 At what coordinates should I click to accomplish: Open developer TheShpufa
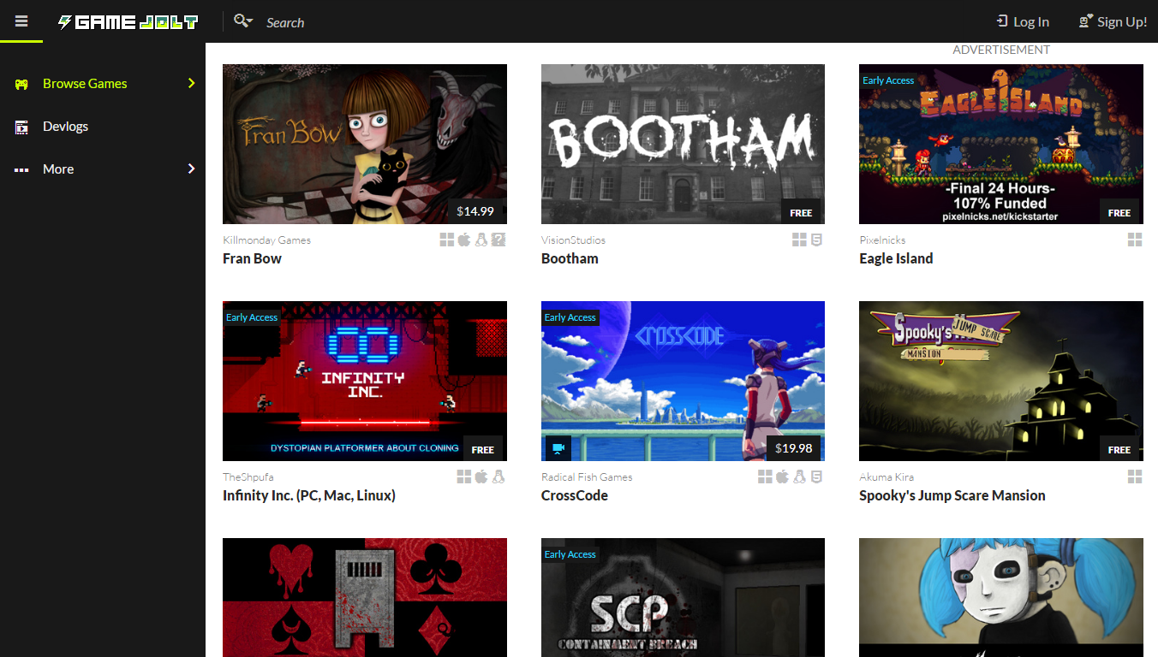[x=248, y=477]
